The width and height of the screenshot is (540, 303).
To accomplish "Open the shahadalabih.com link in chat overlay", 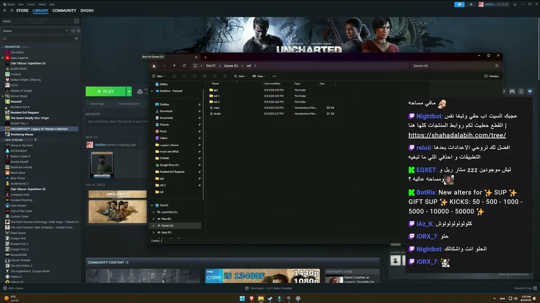I will click(x=457, y=135).
